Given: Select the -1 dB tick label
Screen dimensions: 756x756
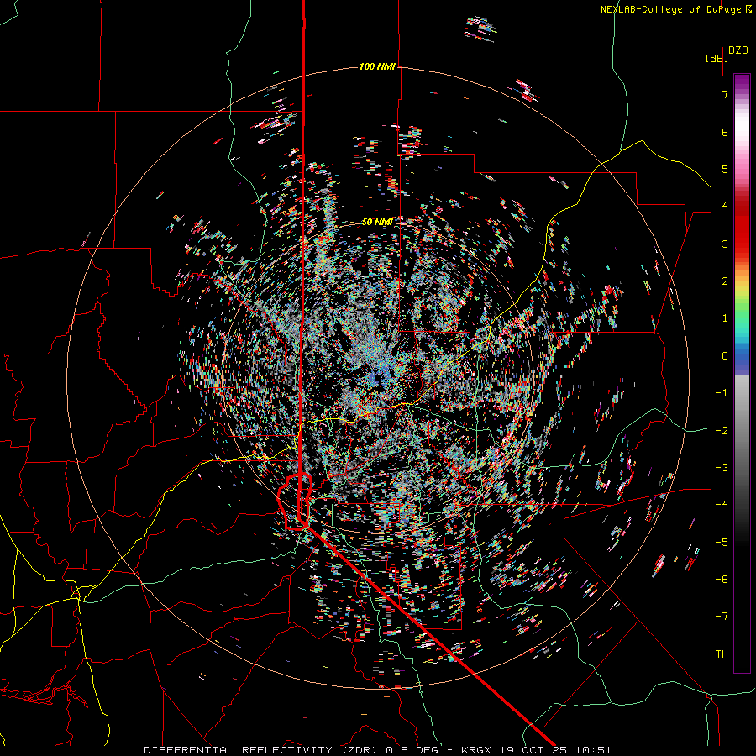Looking at the screenshot, I should [x=722, y=393].
